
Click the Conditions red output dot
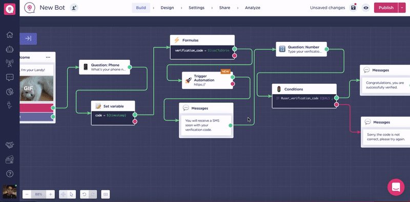tap(337, 104)
